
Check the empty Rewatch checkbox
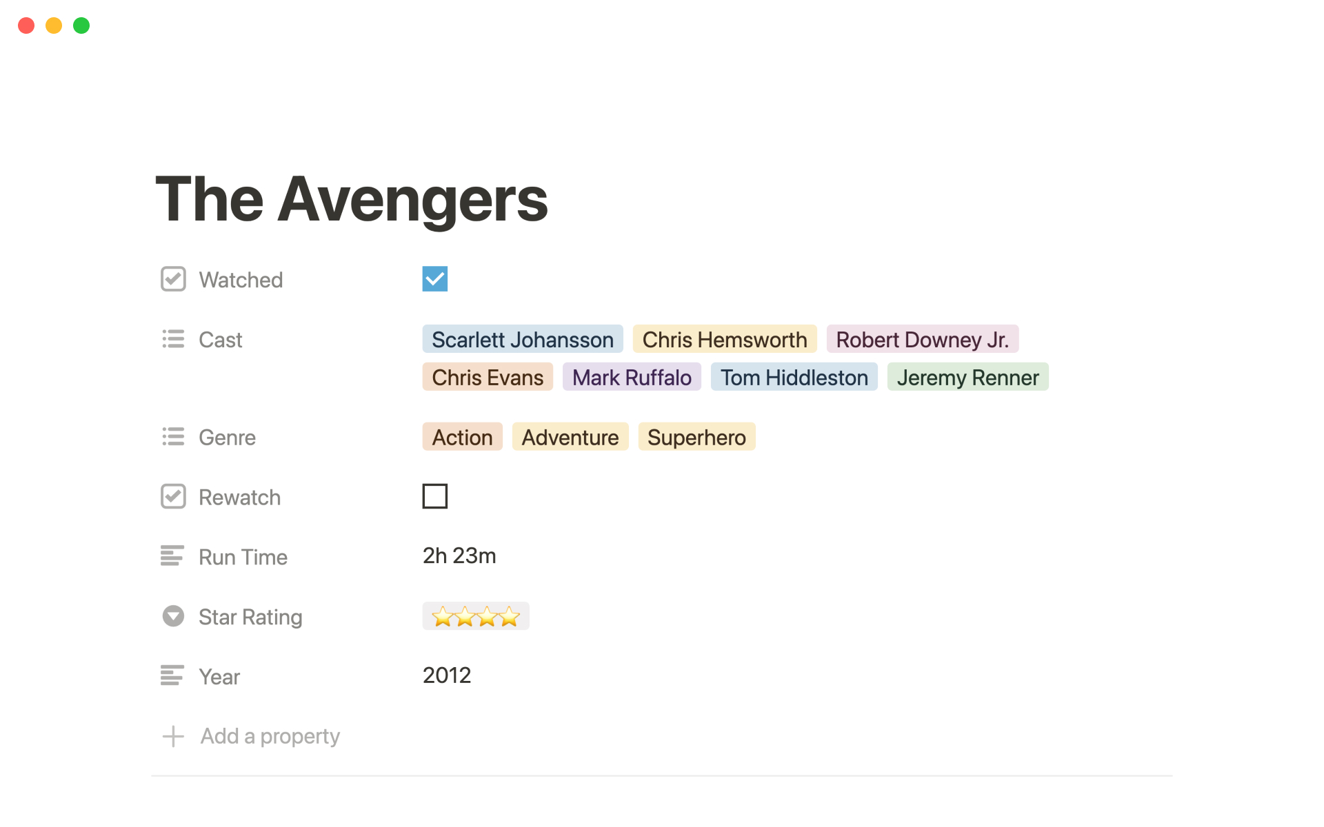434,496
